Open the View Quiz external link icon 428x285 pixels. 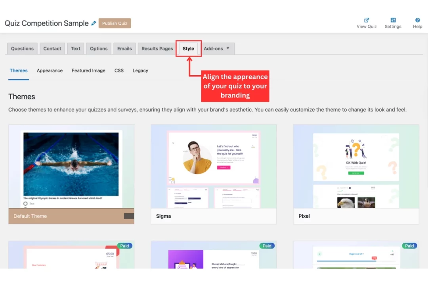(x=367, y=20)
